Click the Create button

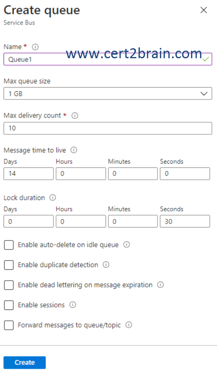pos(24,362)
